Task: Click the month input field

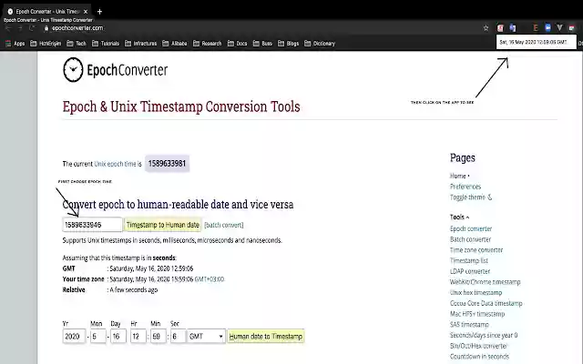Action: [x=97, y=337]
